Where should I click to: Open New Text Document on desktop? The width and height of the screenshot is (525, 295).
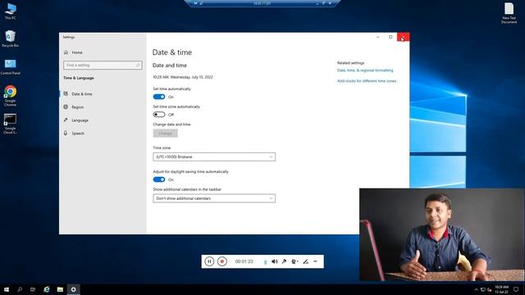pyautogui.click(x=509, y=13)
